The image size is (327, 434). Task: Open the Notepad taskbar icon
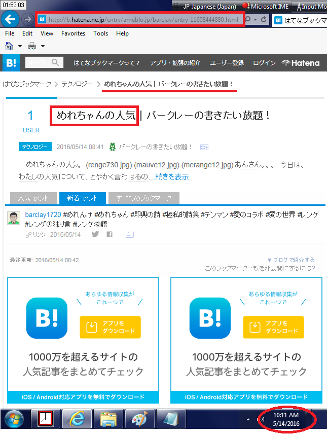click(171, 419)
